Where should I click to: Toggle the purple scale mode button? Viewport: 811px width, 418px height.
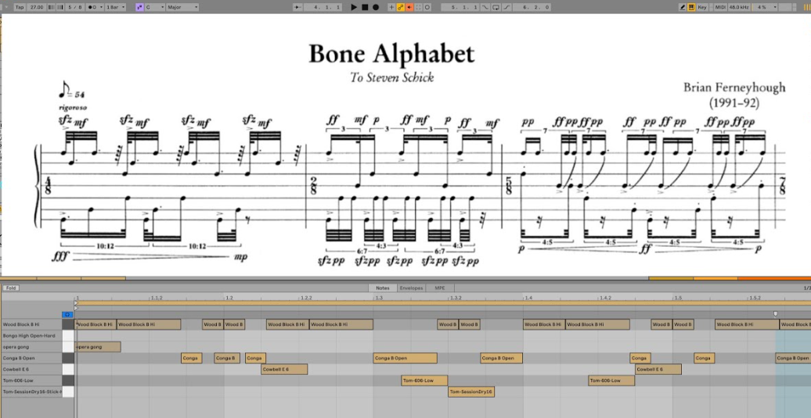click(139, 7)
